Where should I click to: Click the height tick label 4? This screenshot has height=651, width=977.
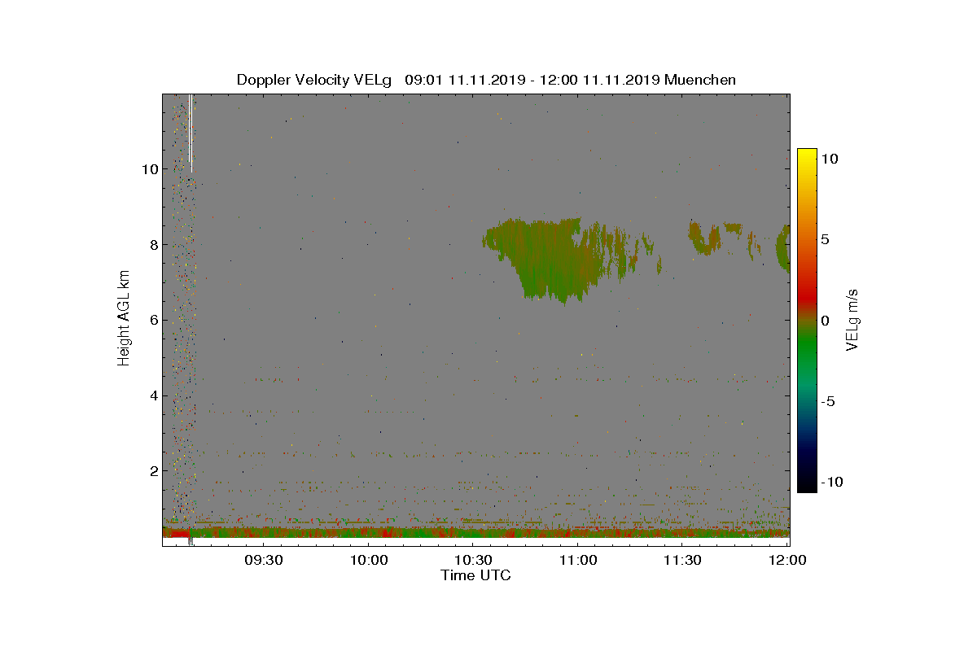click(152, 395)
